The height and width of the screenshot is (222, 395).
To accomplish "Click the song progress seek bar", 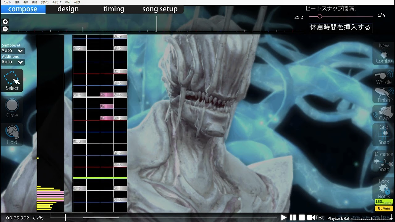I will click(x=164, y=217).
